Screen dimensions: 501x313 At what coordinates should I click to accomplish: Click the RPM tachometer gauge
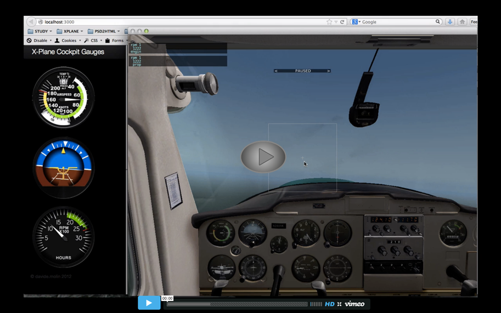(64, 237)
